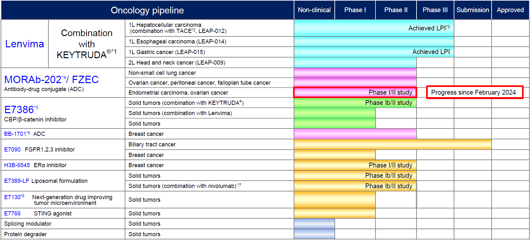The height and width of the screenshot is (241, 531).
Task: Click the "Protein degrader" row label
Action: coord(25,234)
